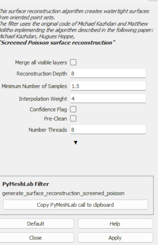Click into the Number Threads field

point(108,130)
